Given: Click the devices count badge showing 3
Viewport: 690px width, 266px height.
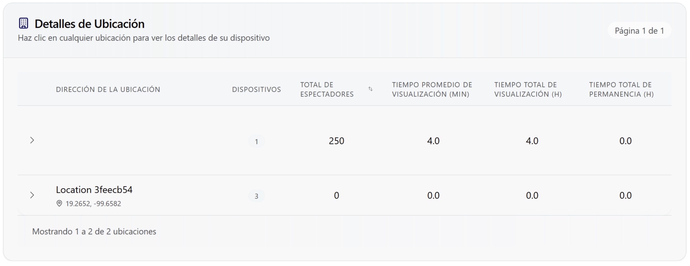Looking at the screenshot, I should point(257,196).
